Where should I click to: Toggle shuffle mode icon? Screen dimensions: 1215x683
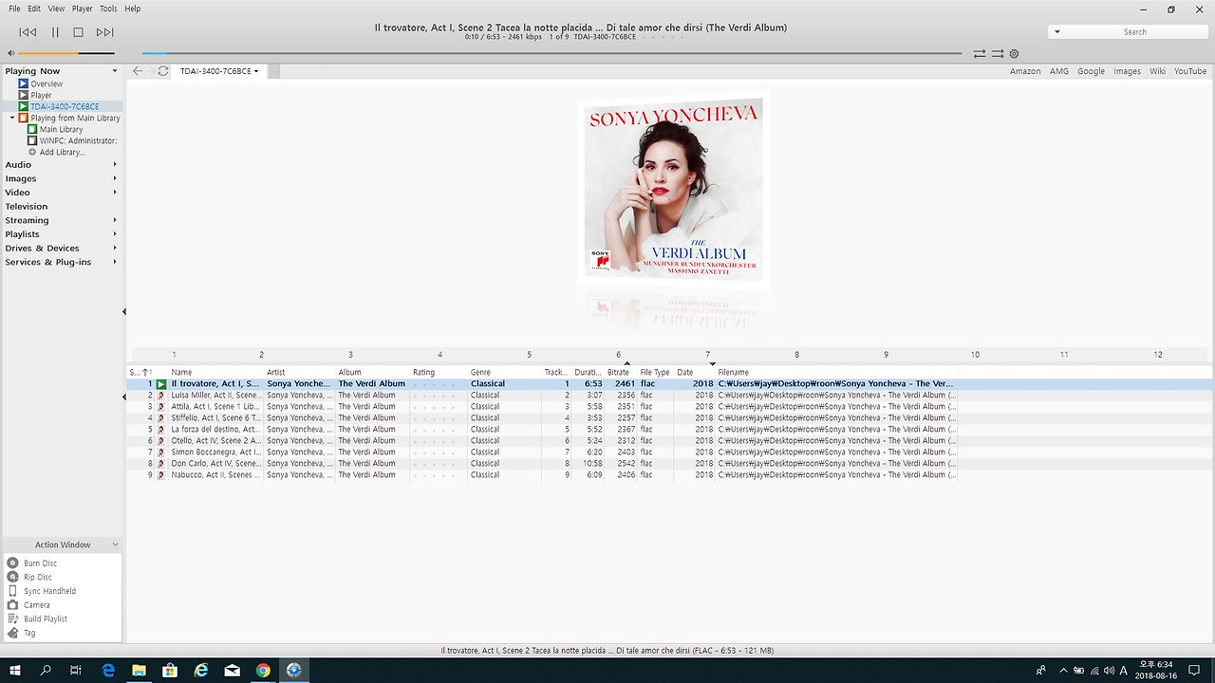pos(997,54)
